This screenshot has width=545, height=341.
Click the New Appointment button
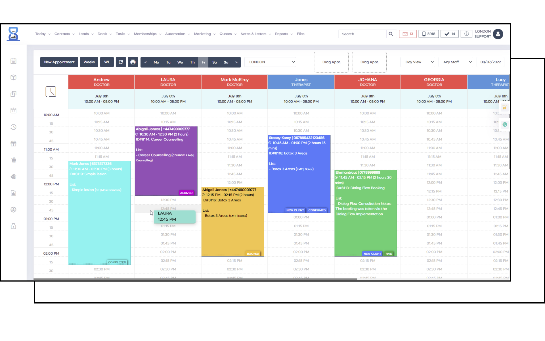[59, 62]
